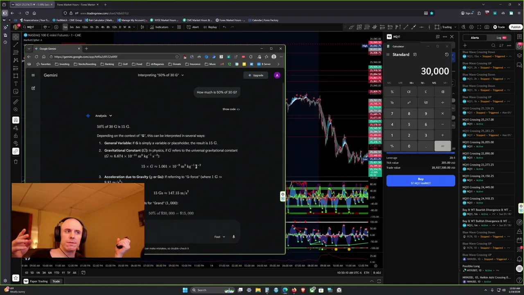Click Show code in Gemini response
The width and height of the screenshot is (524, 295).
(x=231, y=109)
